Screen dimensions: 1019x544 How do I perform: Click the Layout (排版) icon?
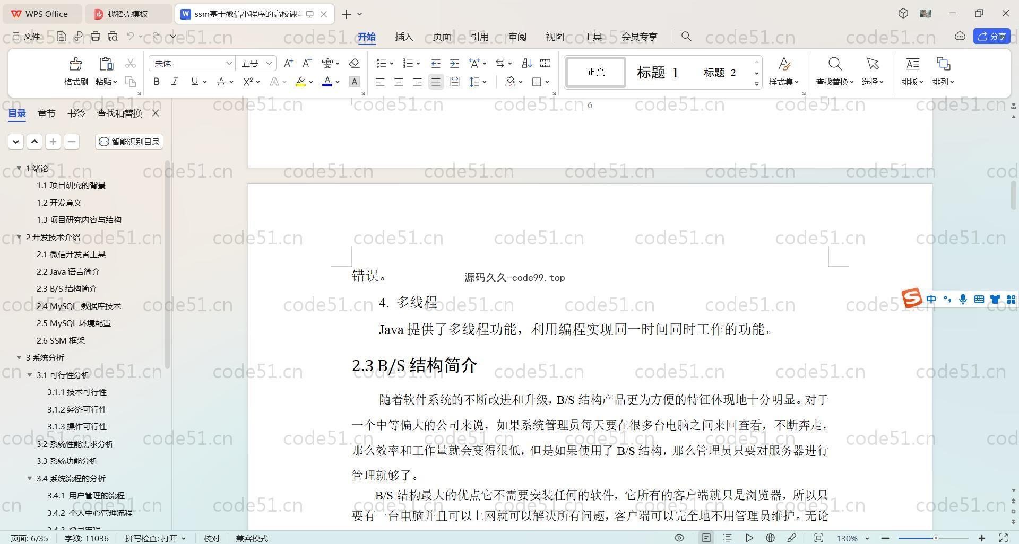[912, 64]
